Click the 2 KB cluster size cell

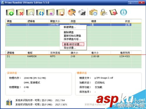point(73,56)
